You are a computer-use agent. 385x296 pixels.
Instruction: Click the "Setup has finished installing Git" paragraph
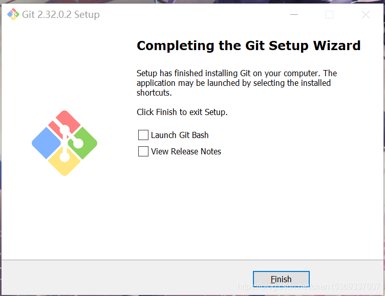click(236, 83)
